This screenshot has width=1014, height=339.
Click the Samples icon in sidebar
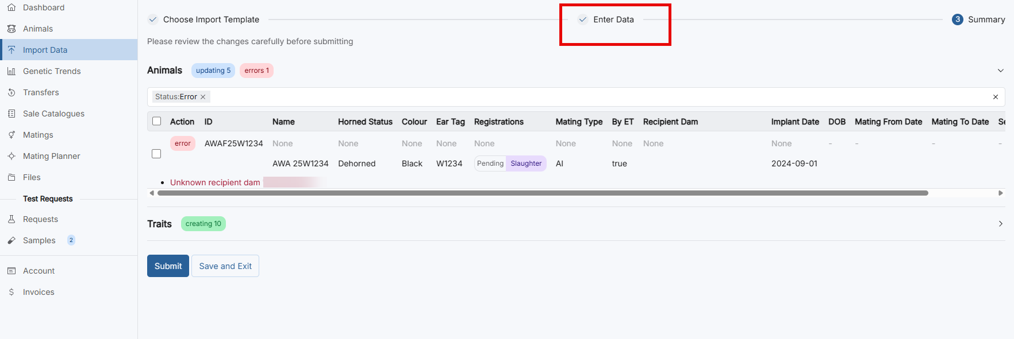pyautogui.click(x=11, y=240)
